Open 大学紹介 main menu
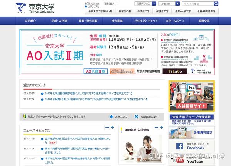The image size is (231, 166). 30,21
